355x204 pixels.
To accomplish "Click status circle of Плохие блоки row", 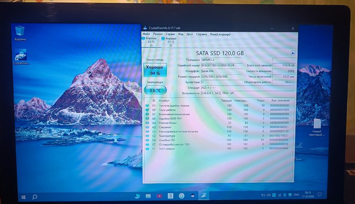I will pyautogui.click(x=147, y=123).
